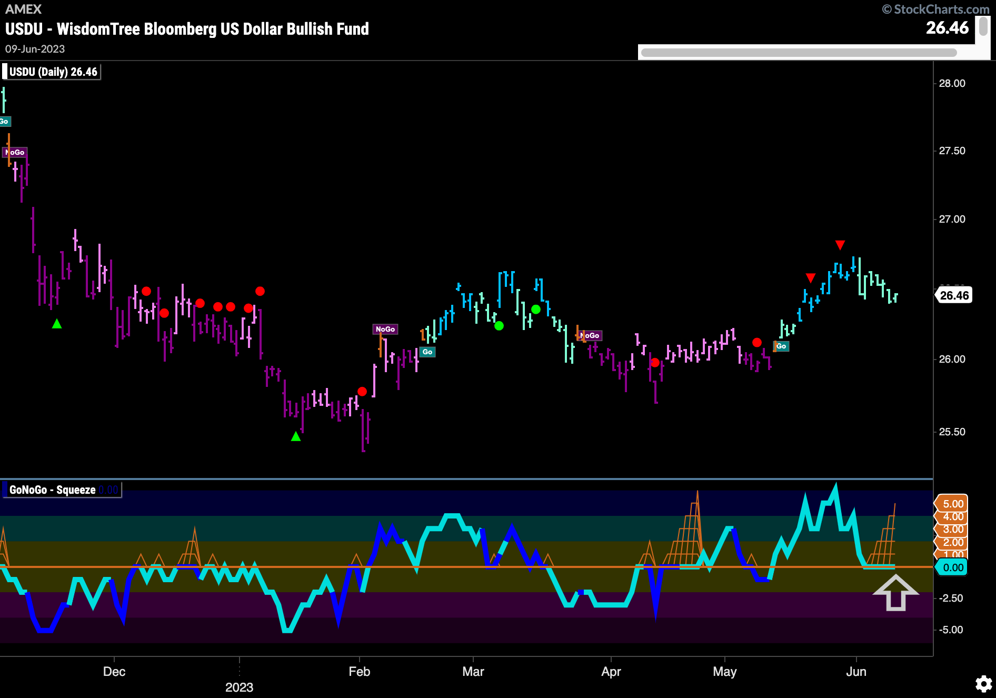The height and width of the screenshot is (698, 996).
Task: Click the Feb label on time axis
Action: pos(360,672)
